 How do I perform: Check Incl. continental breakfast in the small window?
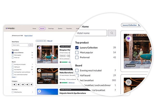[x=13, y=74]
